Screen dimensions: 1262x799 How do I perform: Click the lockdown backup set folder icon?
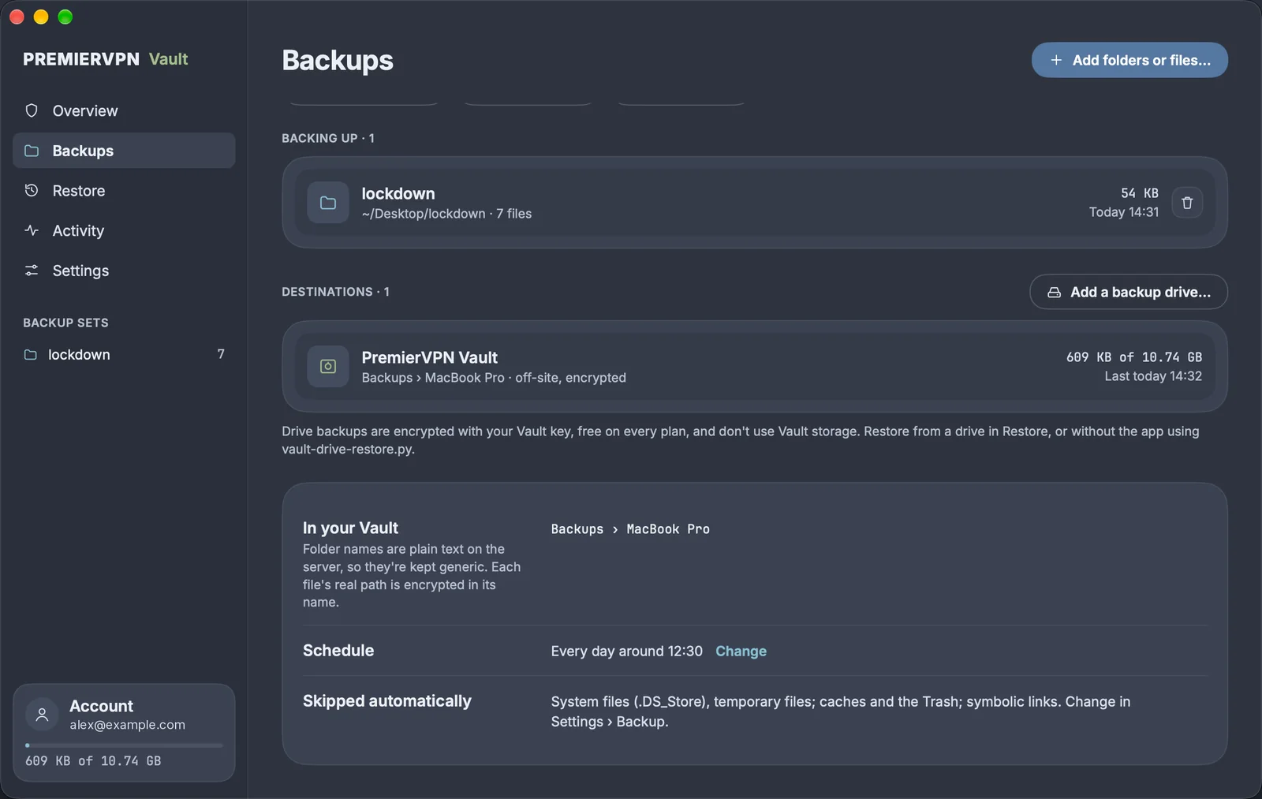[x=31, y=355]
